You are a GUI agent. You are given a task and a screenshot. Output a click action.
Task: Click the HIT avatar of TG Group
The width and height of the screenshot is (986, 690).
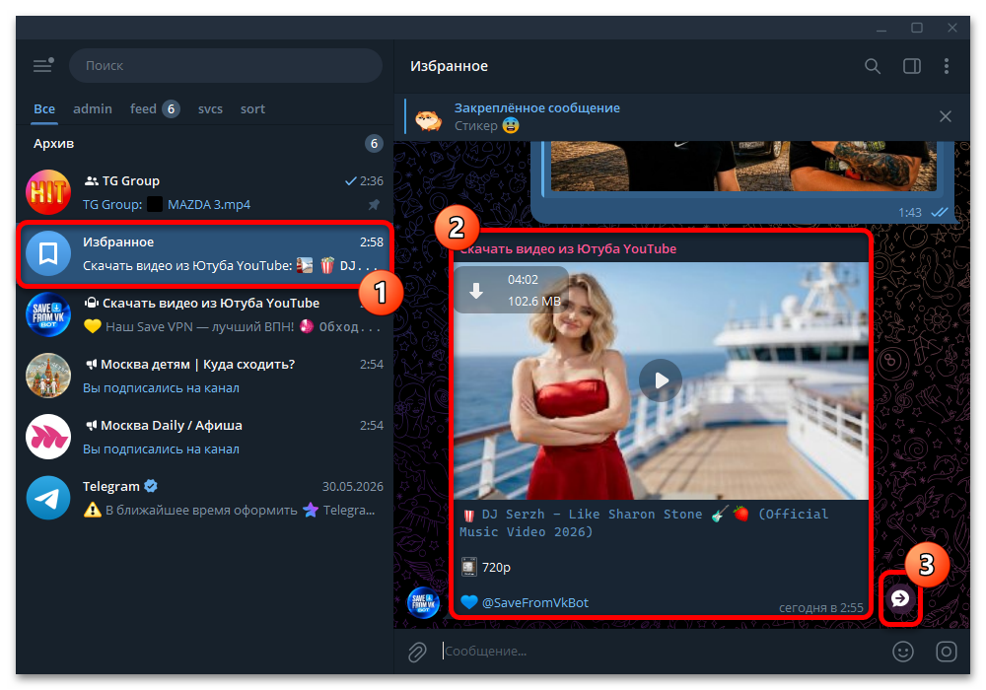tap(47, 192)
